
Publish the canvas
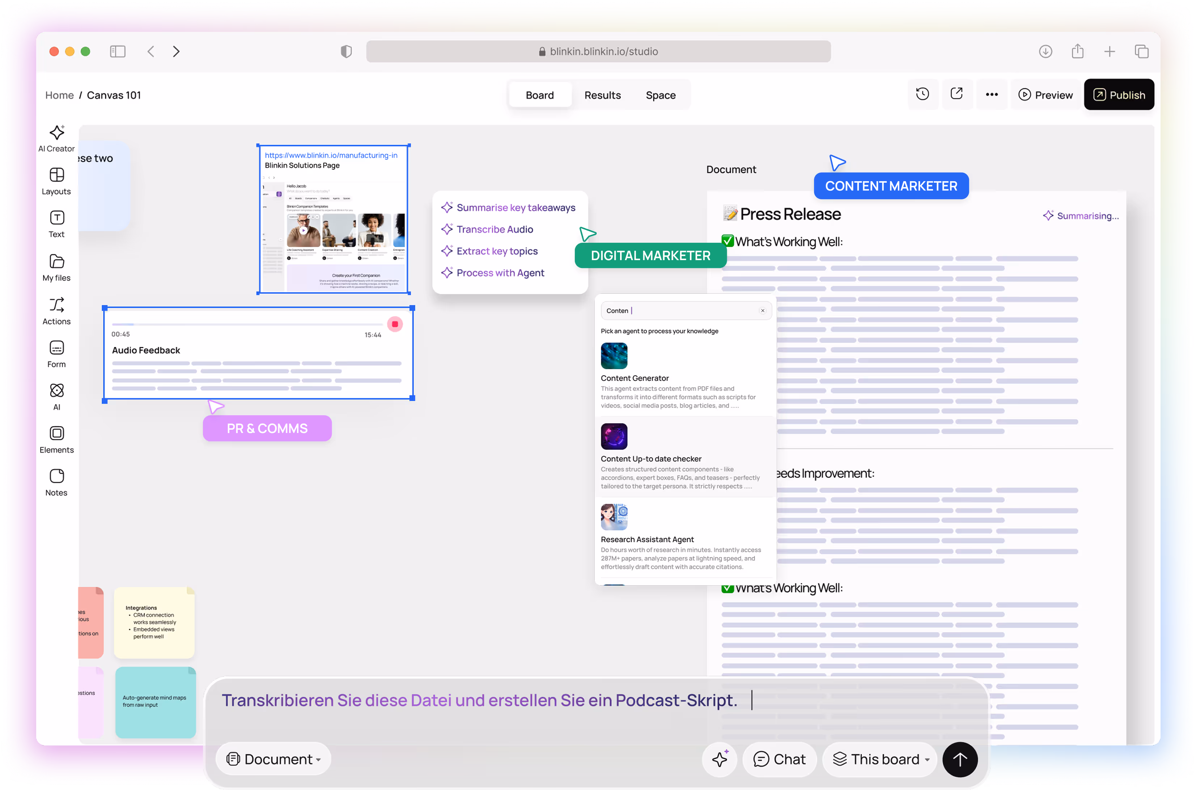pos(1119,94)
